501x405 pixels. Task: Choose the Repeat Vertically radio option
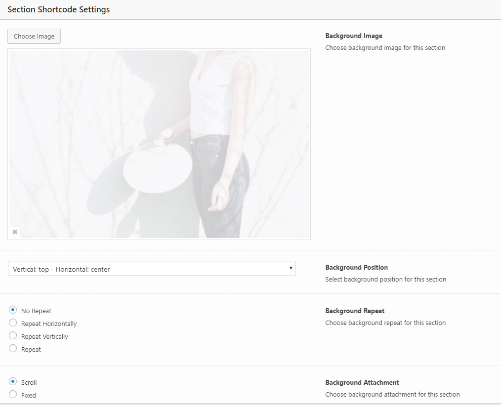13,336
